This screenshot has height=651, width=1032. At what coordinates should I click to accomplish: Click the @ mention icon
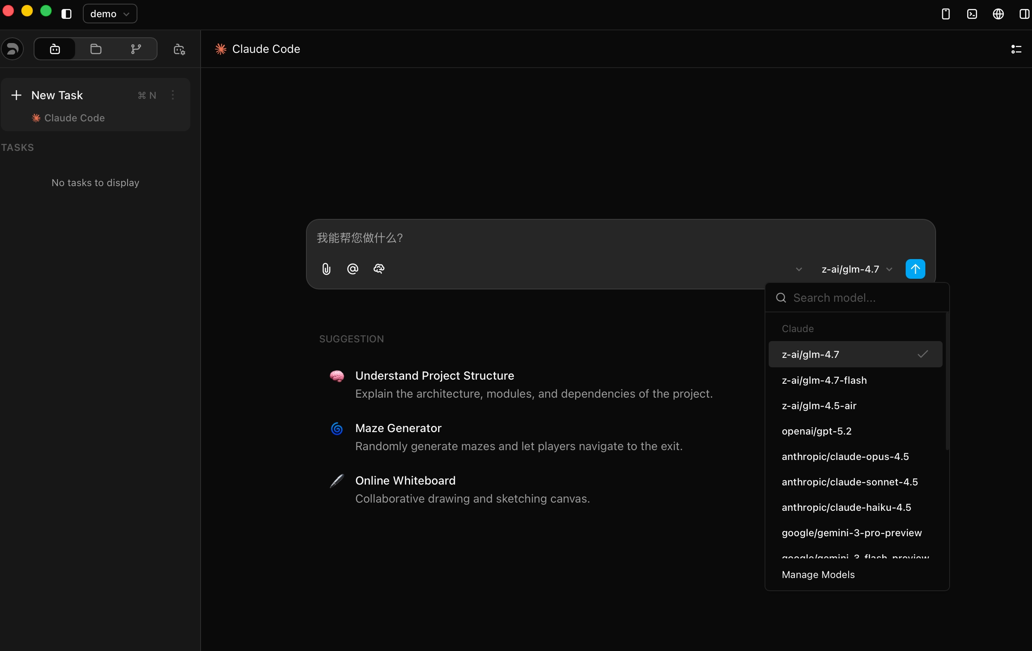coord(352,269)
